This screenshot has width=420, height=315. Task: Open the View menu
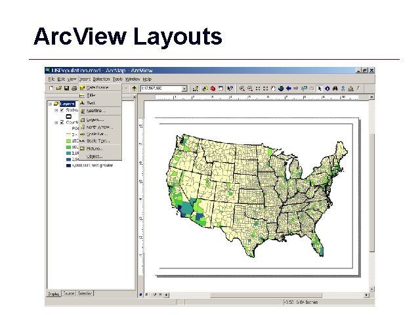click(x=72, y=79)
